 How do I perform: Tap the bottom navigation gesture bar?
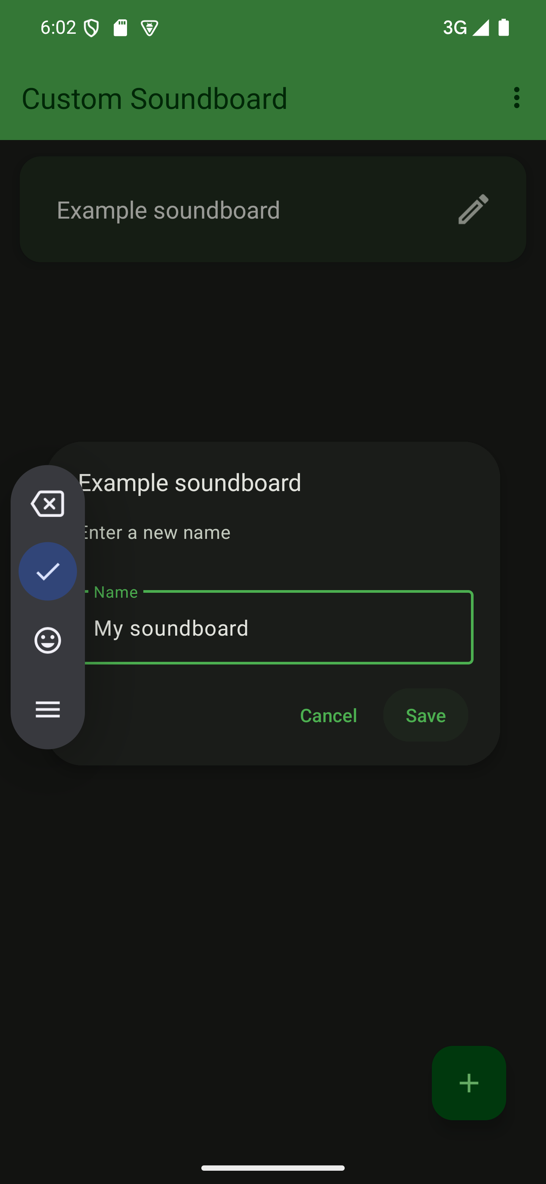tap(273, 1168)
